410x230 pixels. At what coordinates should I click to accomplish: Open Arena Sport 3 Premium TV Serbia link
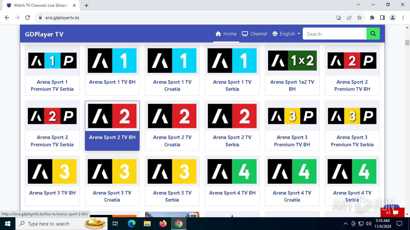pyautogui.click(x=352, y=141)
